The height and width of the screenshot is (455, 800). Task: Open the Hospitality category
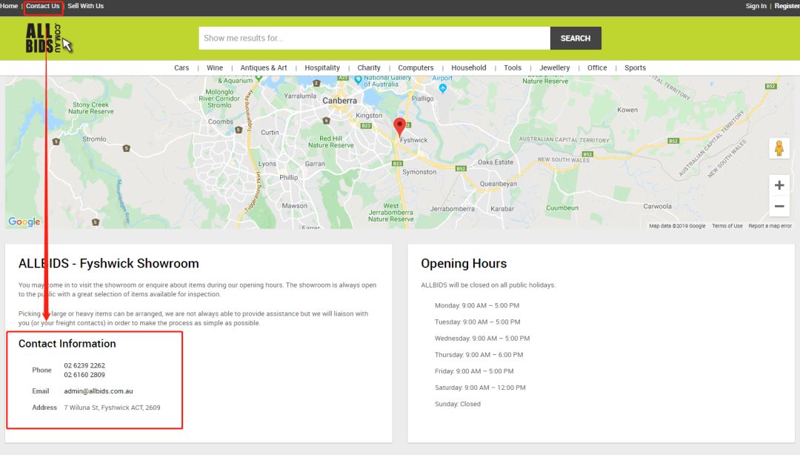tap(322, 68)
